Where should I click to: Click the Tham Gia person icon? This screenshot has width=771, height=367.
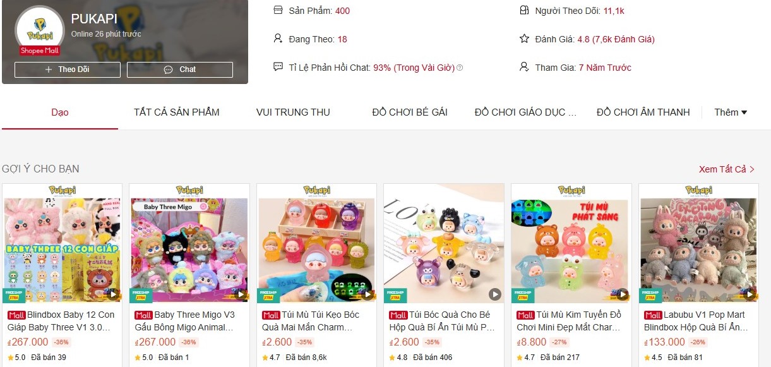tap(524, 67)
